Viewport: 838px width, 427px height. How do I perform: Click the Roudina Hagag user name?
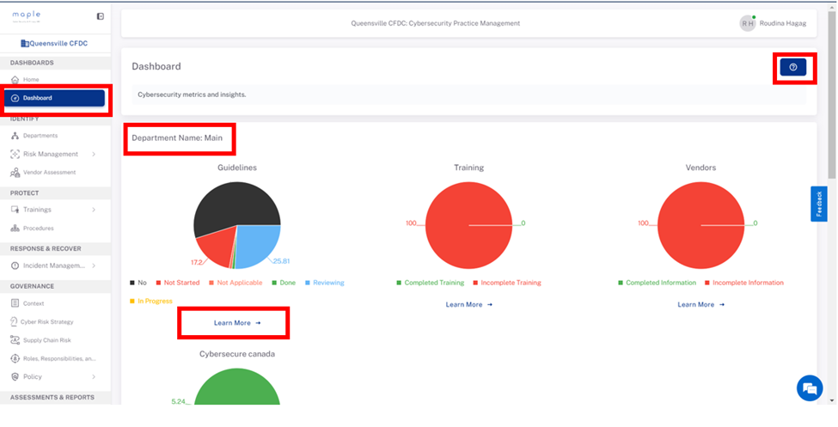pyautogui.click(x=783, y=23)
